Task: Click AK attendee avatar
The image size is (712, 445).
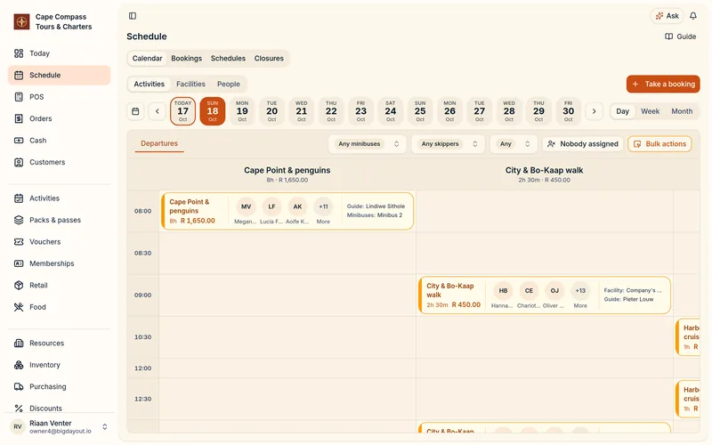Action: 297,206
